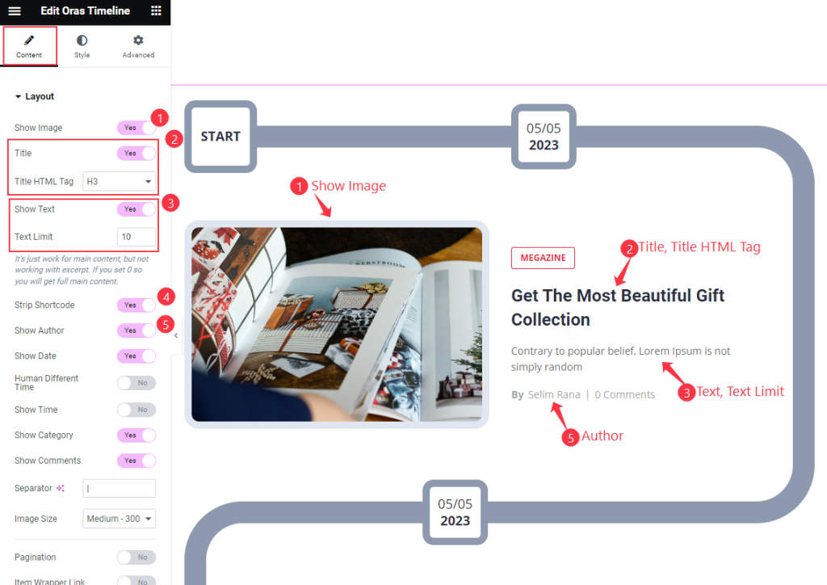Turn on the Show Time toggle
827x585 pixels.
[136, 410]
